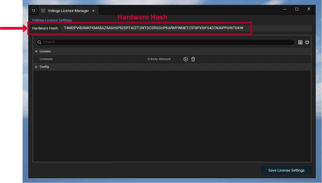Collapse the License section
This screenshot has height=183, width=322.
coord(36,51)
